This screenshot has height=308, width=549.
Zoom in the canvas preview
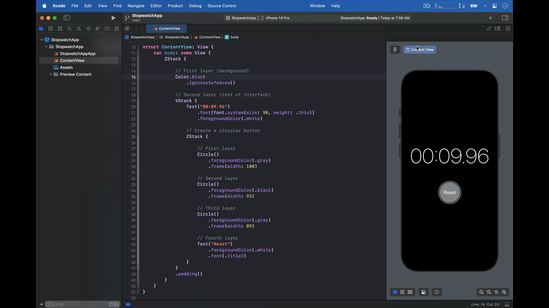click(504, 292)
